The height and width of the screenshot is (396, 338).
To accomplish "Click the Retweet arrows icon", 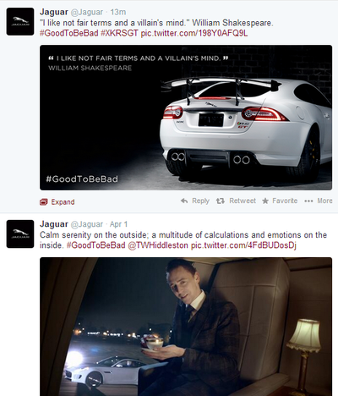I will click(x=221, y=201).
